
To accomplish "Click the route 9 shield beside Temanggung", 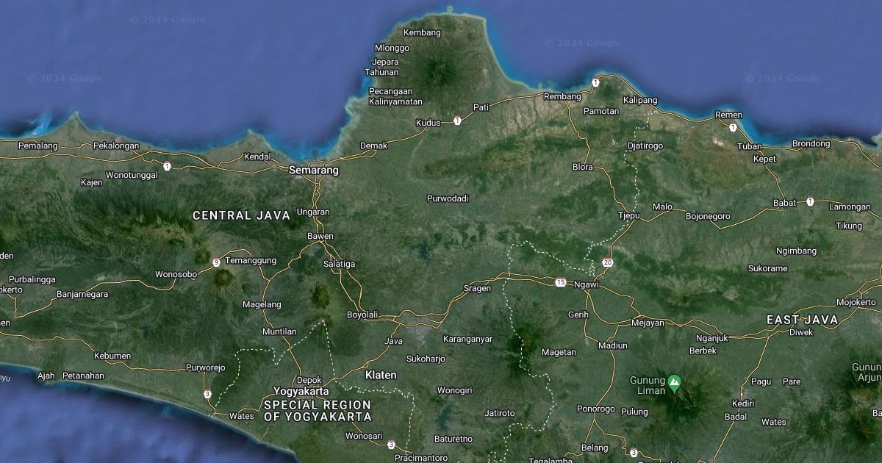I will [216, 262].
